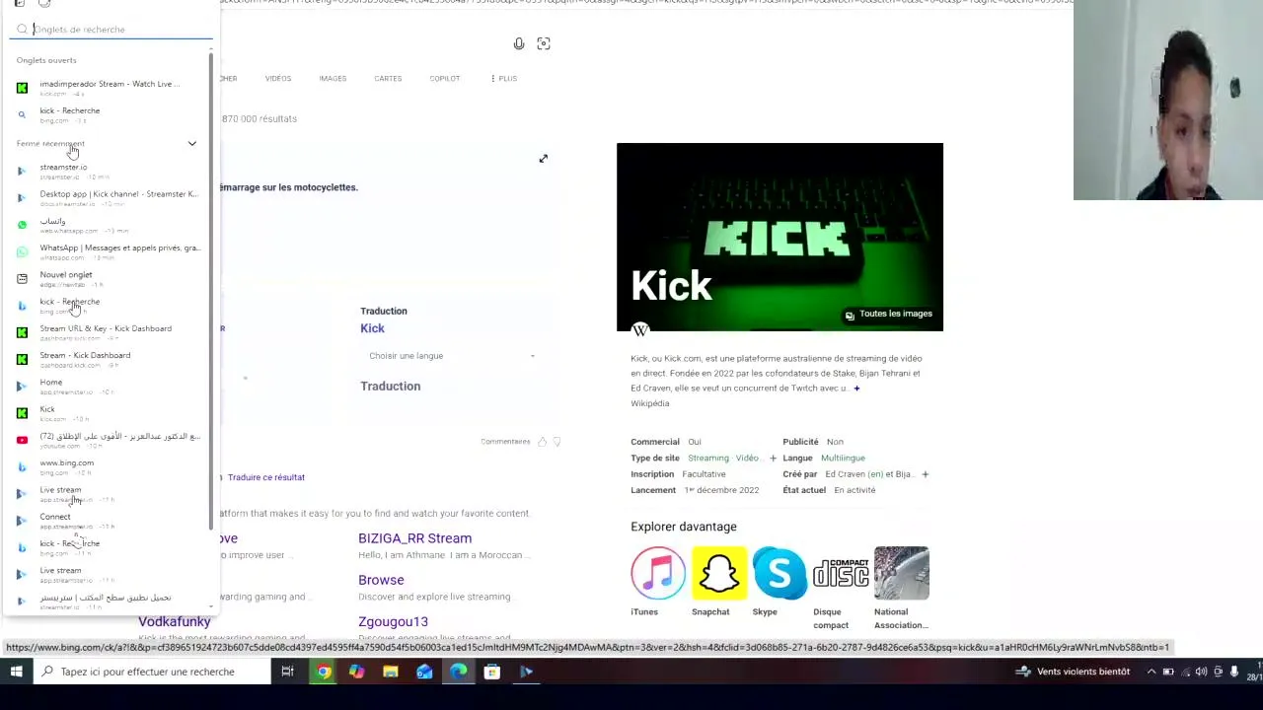
Task: Expand Type de site with the plus
Action: 773,459
